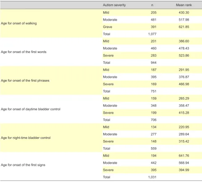Viewport: 202px width, 183px height.
Task: Click the 'n' column header
Action: click(x=152, y=5)
